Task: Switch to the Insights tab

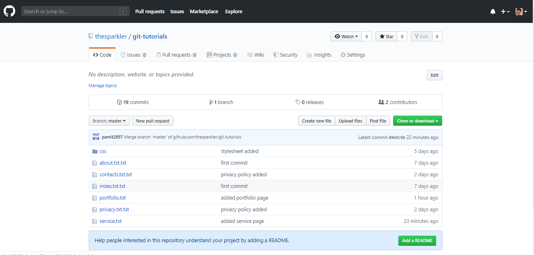Action: click(x=319, y=55)
